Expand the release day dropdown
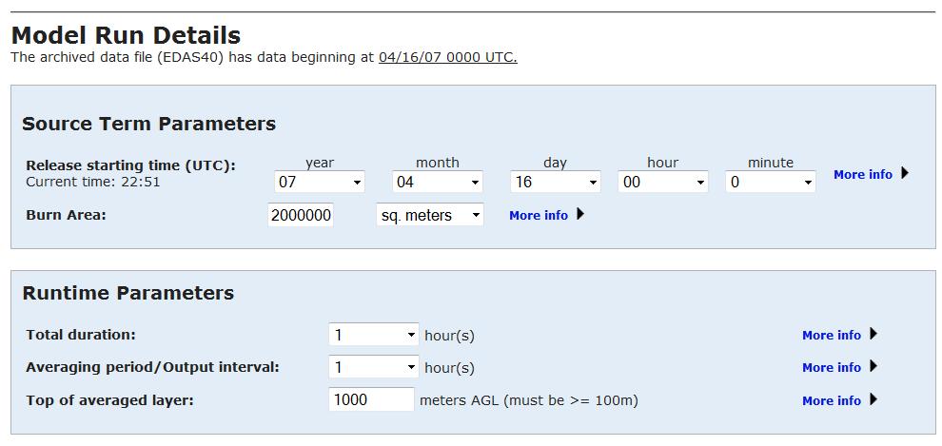Image resolution: width=942 pixels, height=446 pixels. tap(555, 182)
